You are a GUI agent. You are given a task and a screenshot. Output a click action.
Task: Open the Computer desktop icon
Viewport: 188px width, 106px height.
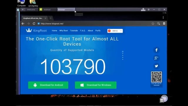pyautogui.click(x=21, y=3)
